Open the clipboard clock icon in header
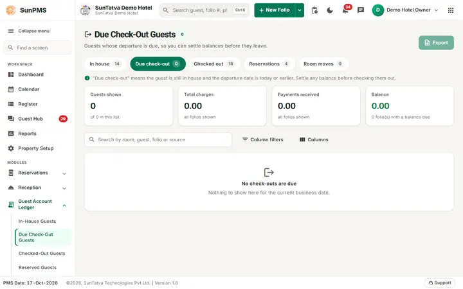Screen dimensions: 463x289 314,10
